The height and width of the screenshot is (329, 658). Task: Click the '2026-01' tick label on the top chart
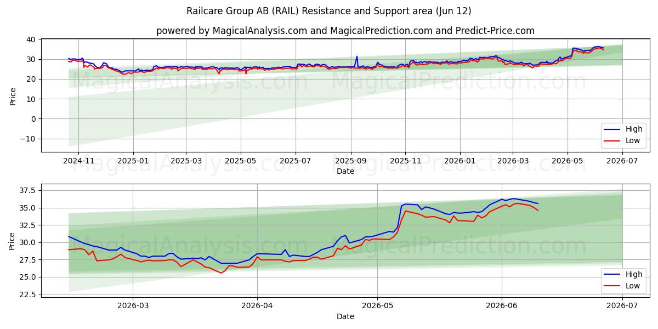[460, 161]
